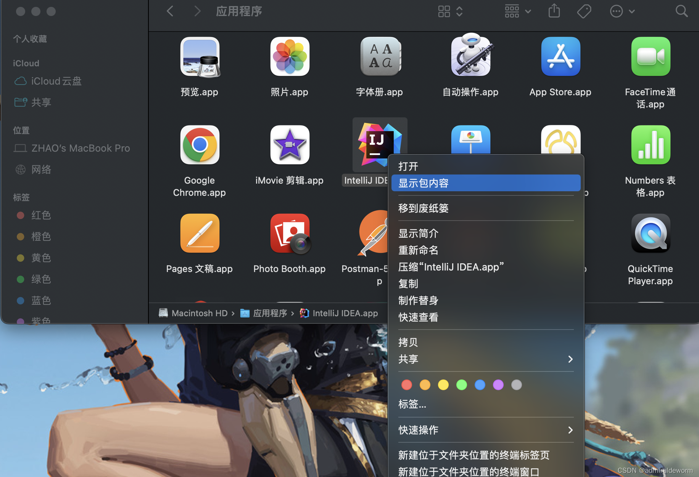Choose 显示简介 in the context menu
Image resolution: width=699 pixels, height=477 pixels.
pyautogui.click(x=486, y=233)
